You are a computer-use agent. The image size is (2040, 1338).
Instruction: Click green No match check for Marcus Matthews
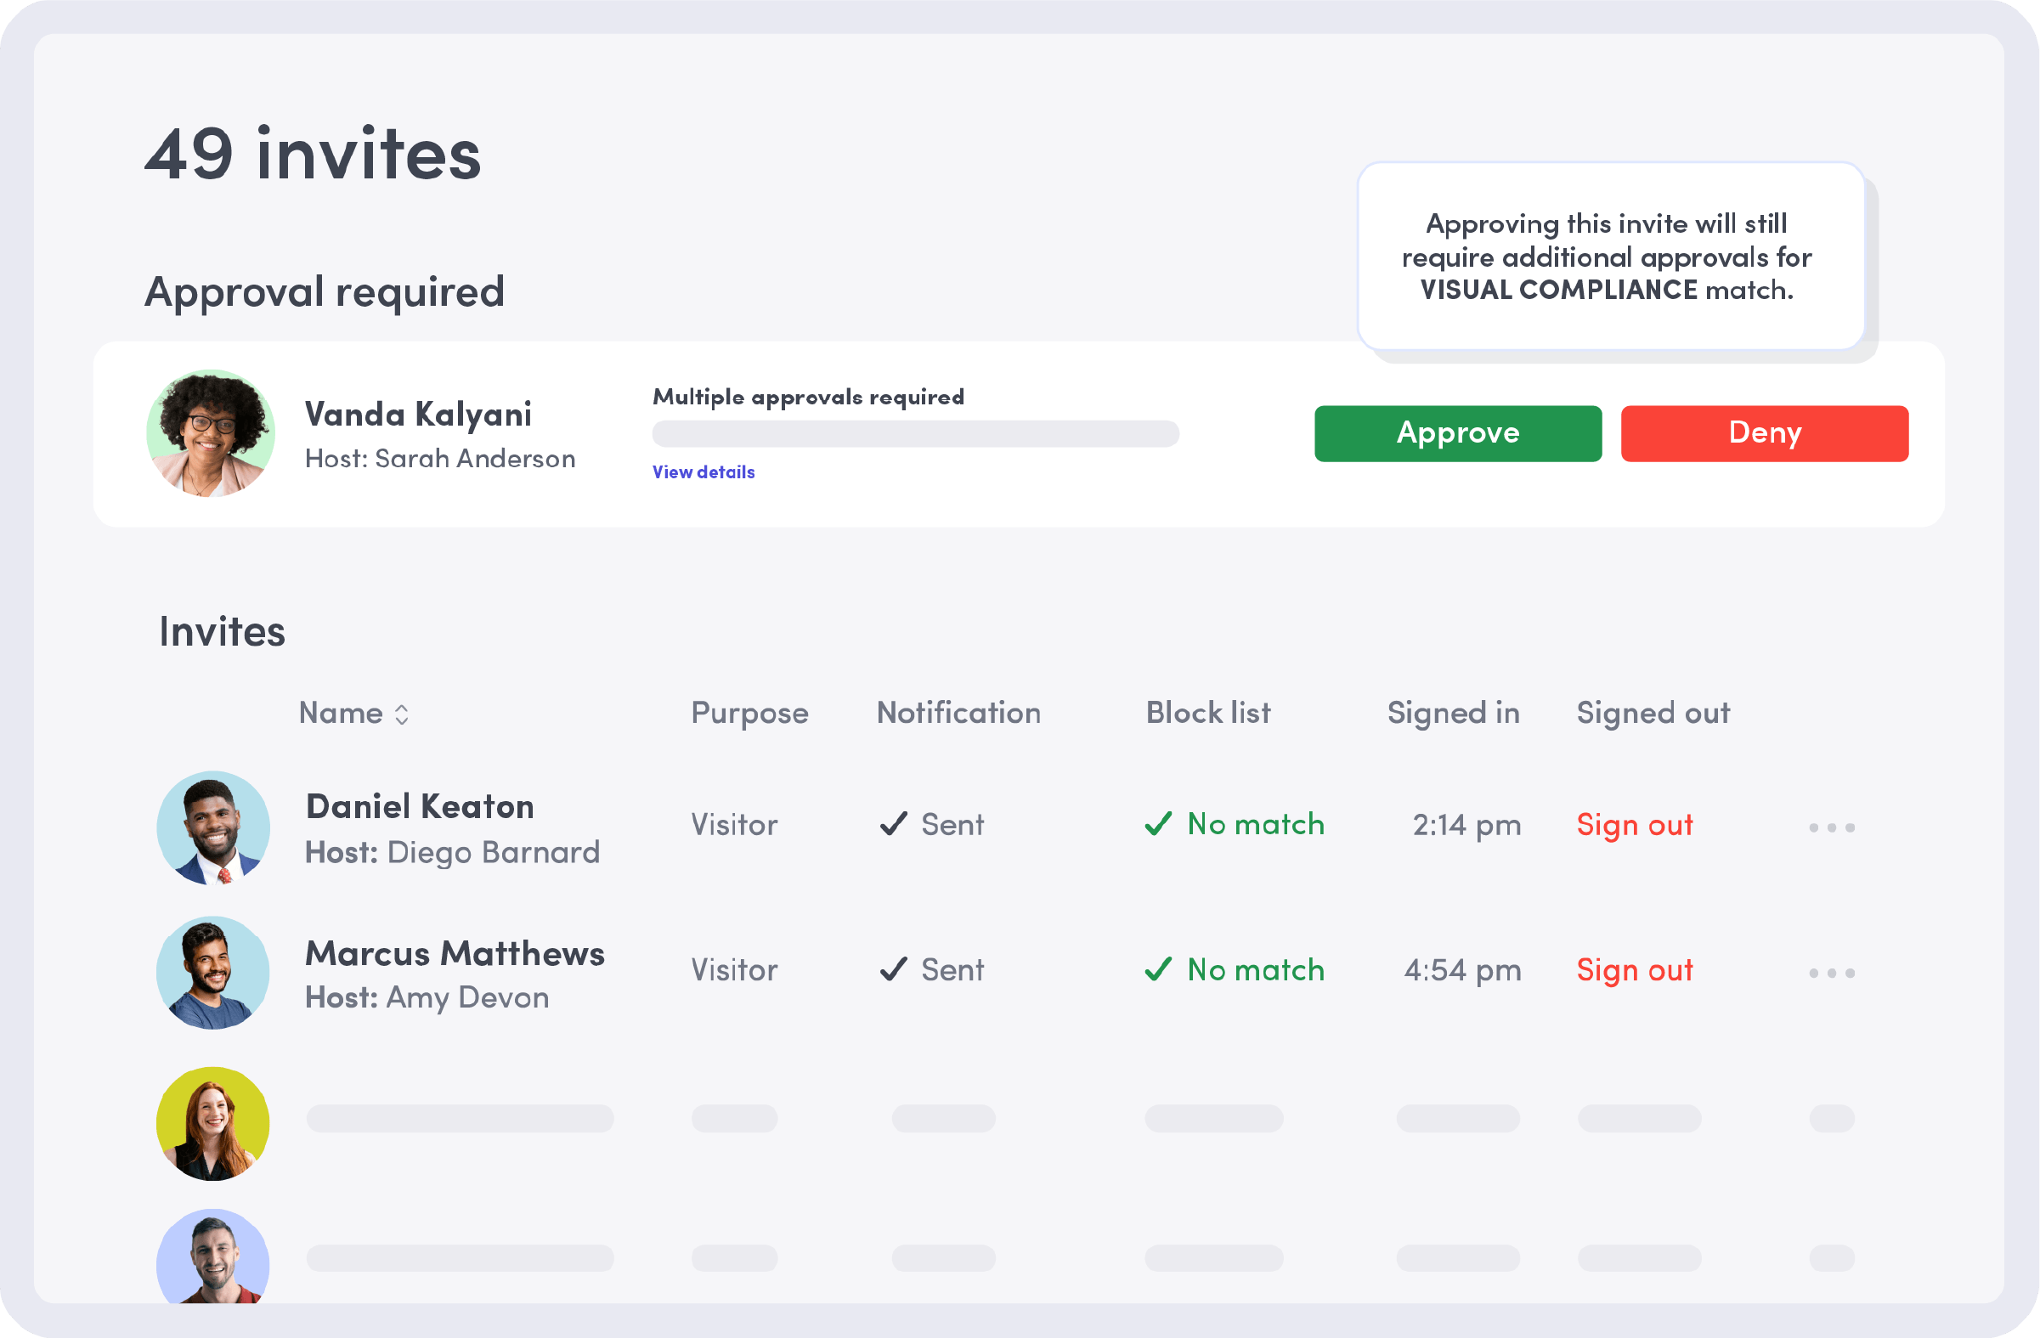click(1158, 969)
